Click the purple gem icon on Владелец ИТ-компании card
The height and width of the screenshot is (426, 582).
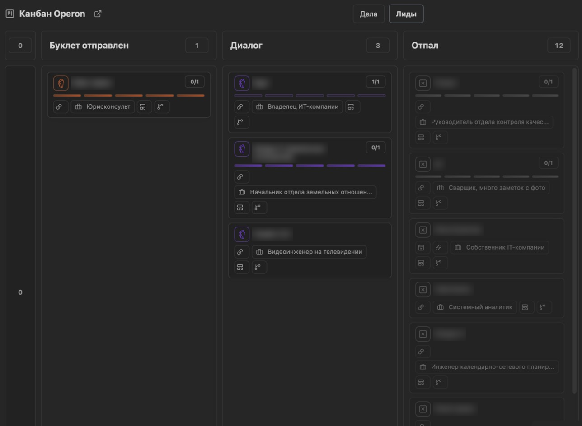tap(242, 83)
